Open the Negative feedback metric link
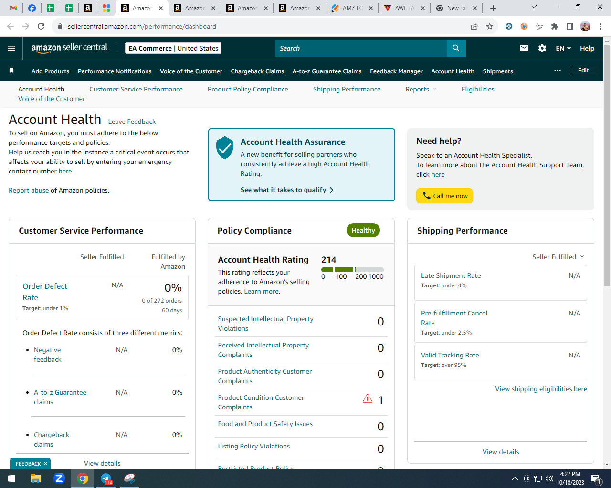 [48, 355]
